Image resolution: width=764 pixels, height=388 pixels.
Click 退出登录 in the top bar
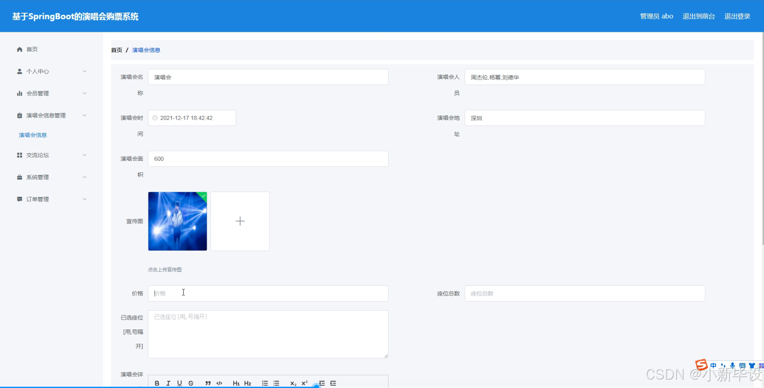click(737, 16)
